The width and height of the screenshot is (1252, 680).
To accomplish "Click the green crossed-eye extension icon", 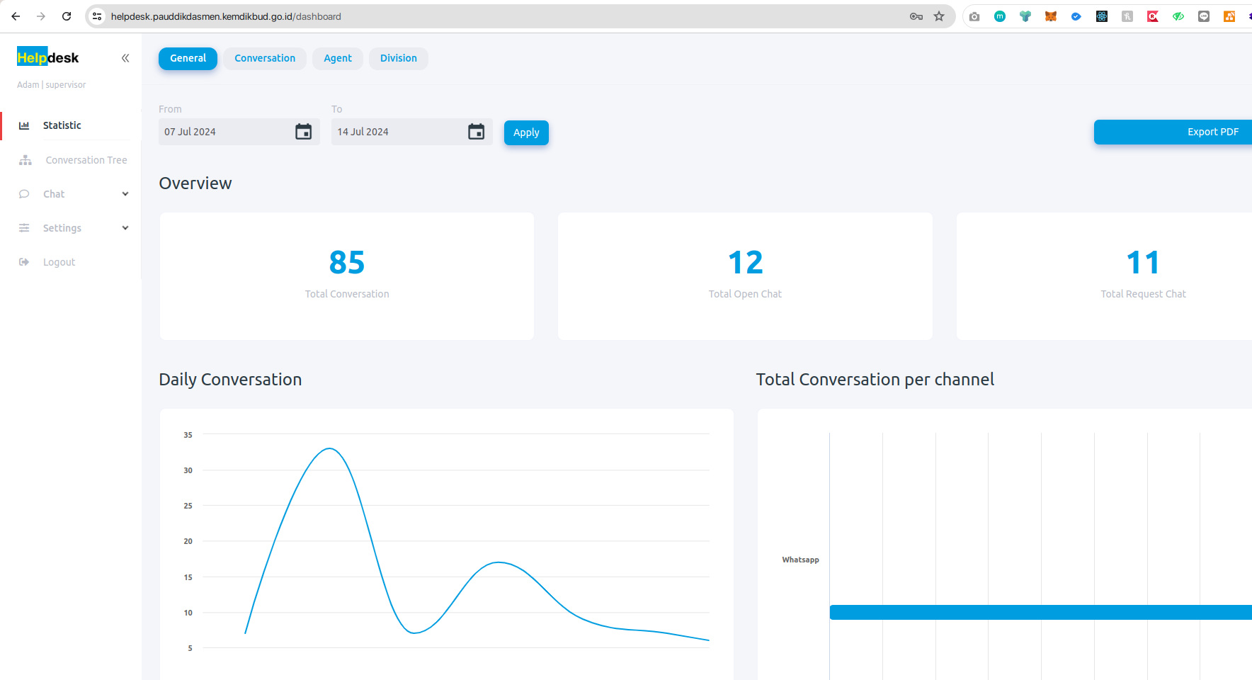I will (x=1178, y=16).
